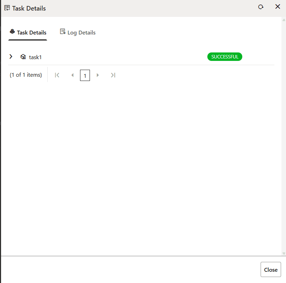
Task: Click the Task Details dialog title icon
Action: point(7,7)
